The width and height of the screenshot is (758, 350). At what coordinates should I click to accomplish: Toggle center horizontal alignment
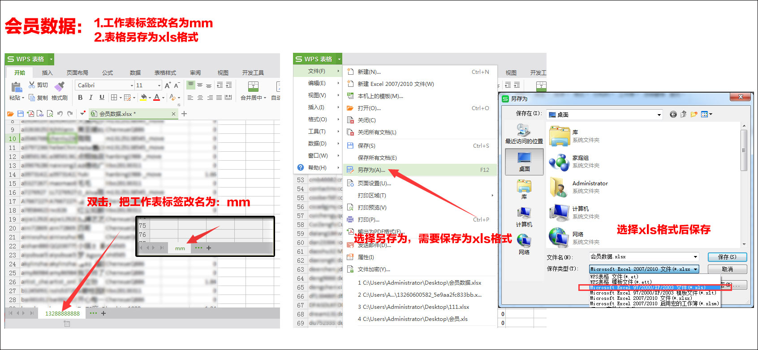click(200, 98)
